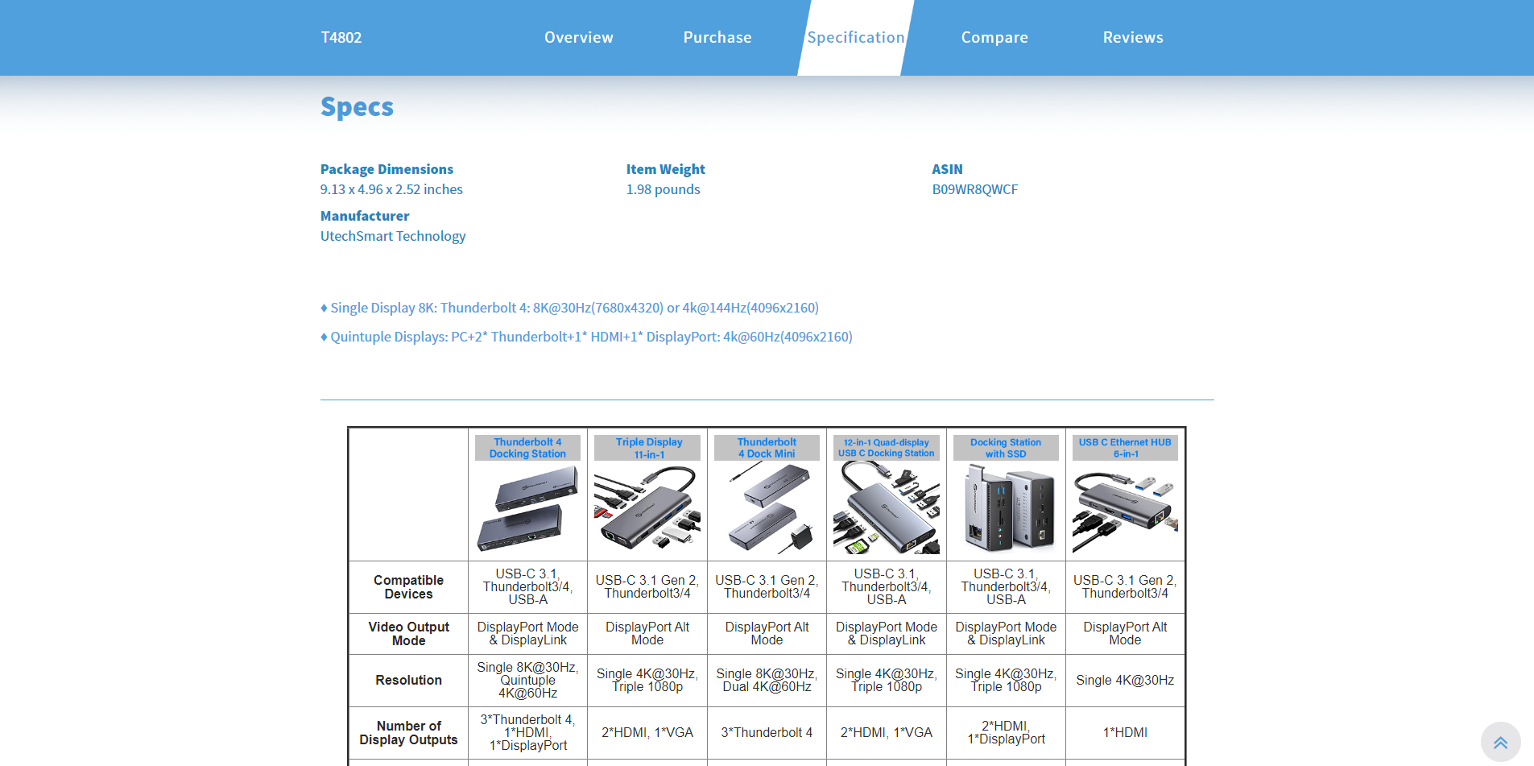The height and width of the screenshot is (766, 1534).
Task: Click the Single 8K@30Hz, Dual 4K@60Hz cell
Action: pyautogui.click(x=767, y=681)
